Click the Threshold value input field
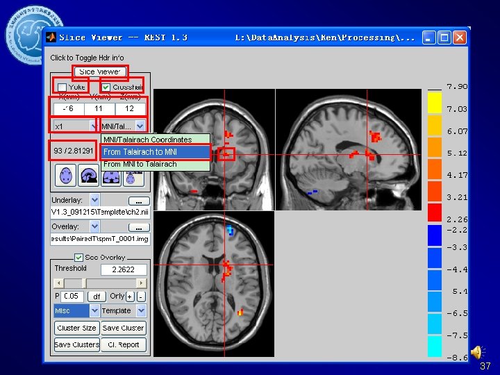500x375 pixels. [x=124, y=269]
